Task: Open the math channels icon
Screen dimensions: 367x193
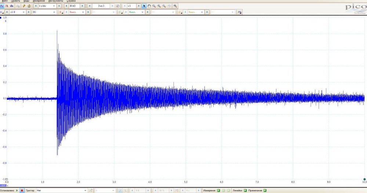Action: coord(239,12)
